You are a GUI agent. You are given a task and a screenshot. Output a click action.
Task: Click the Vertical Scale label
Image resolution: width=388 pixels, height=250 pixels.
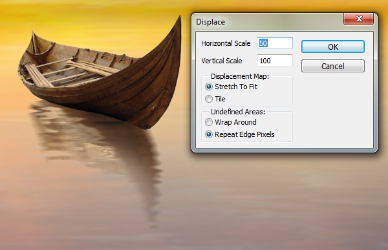221,61
